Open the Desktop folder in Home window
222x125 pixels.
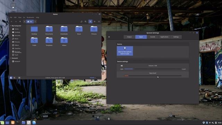point(34,29)
